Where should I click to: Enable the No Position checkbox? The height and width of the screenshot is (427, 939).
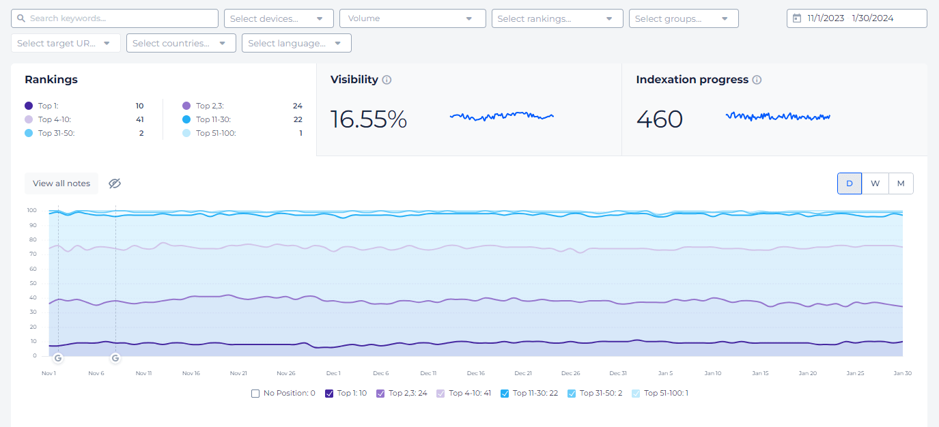tap(255, 394)
